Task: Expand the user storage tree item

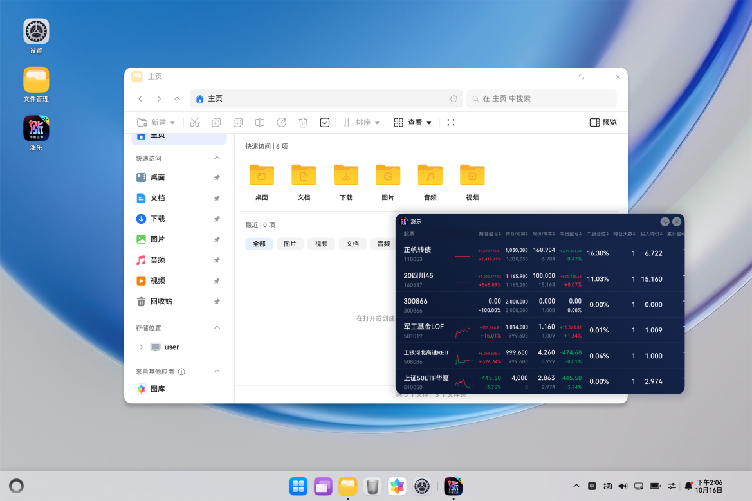Action: (141, 347)
